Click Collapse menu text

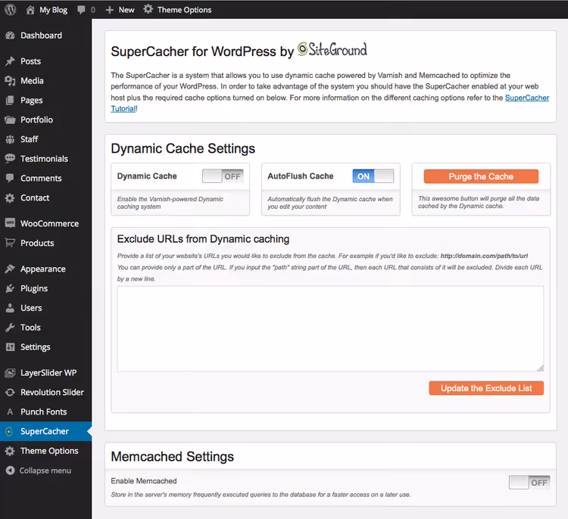(45, 471)
